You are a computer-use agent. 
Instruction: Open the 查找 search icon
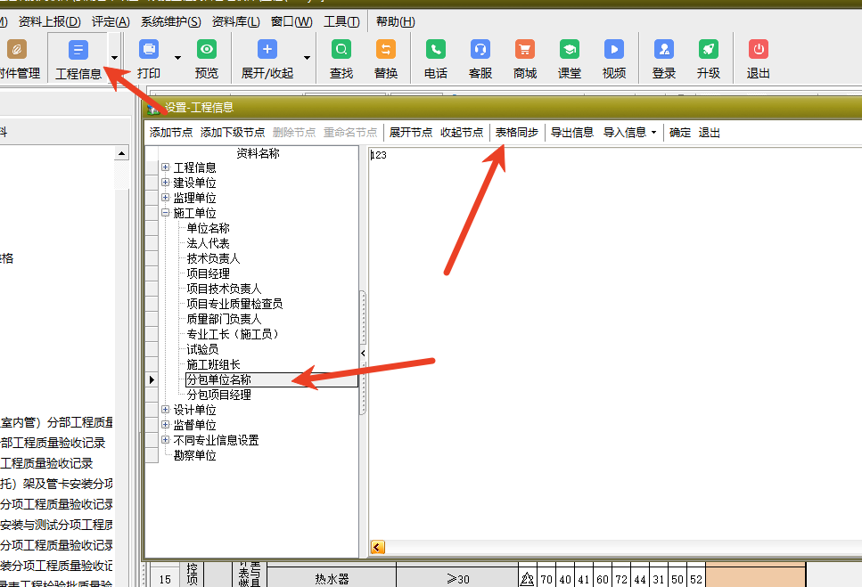click(341, 50)
